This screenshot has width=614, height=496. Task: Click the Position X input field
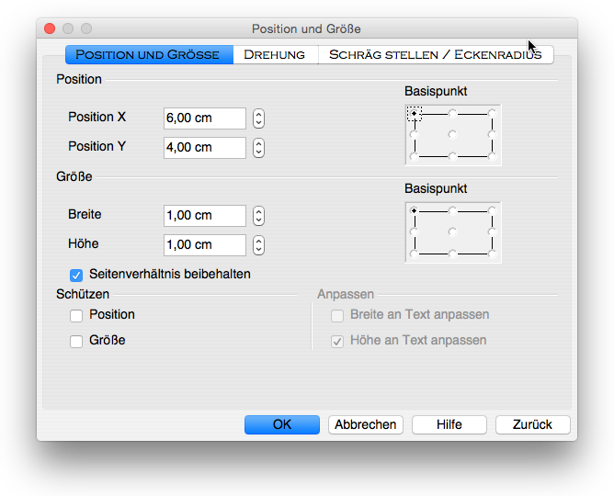[205, 118]
